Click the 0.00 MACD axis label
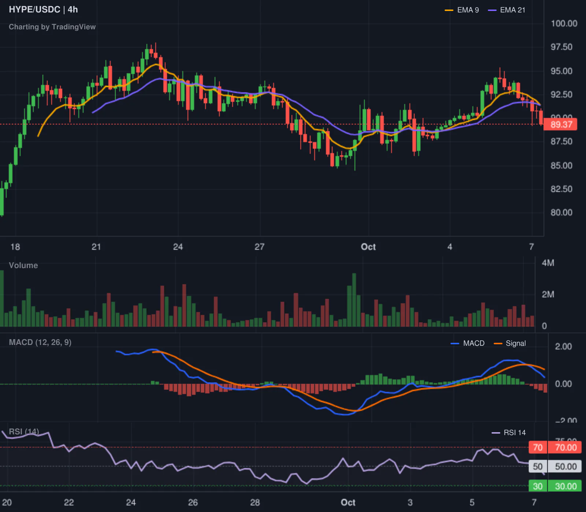Screen dimensions: 586x512 pos(563,384)
